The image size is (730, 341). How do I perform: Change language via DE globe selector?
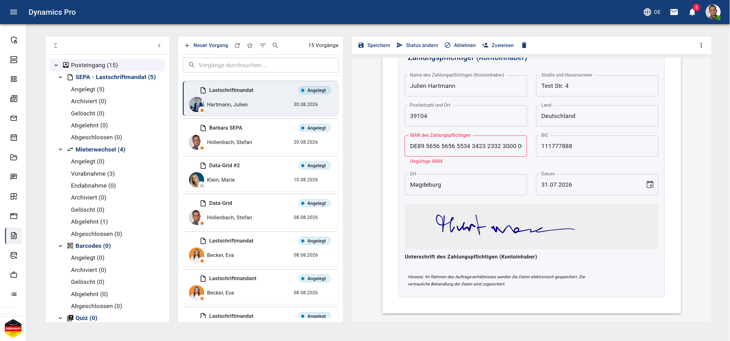[652, 12]
